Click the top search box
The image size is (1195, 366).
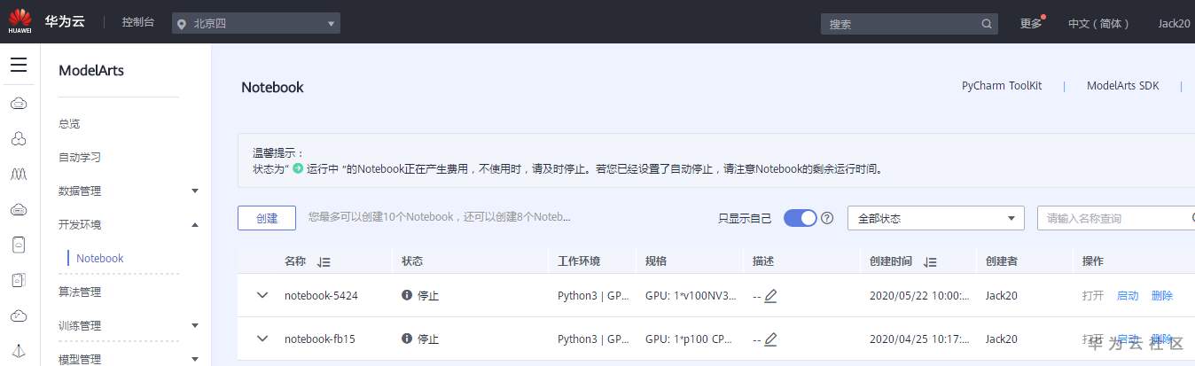pyautogui.click(x=910, y=24)
